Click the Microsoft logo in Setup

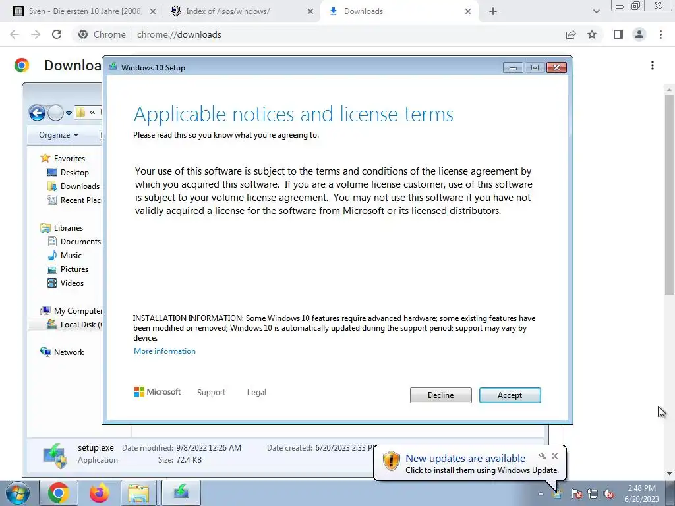pyautogui.click(x=157, y=392)
